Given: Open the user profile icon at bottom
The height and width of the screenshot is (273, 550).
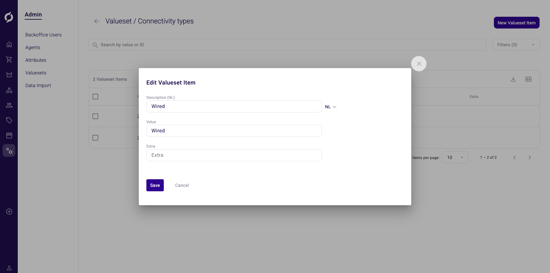Looking at the screenshot, I should (9, 268).
